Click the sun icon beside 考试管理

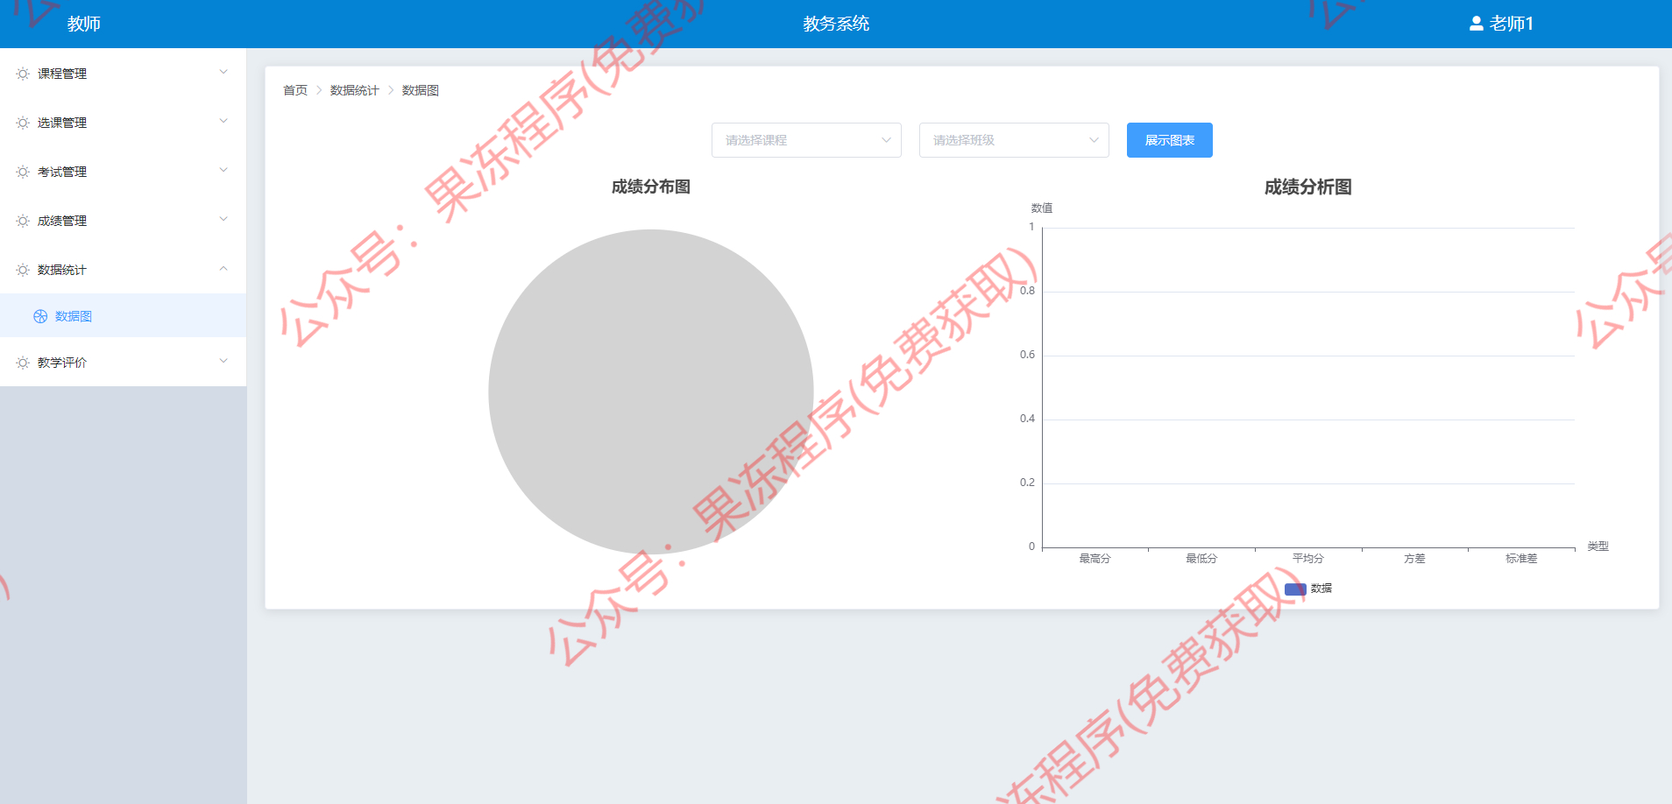(23, 172)
